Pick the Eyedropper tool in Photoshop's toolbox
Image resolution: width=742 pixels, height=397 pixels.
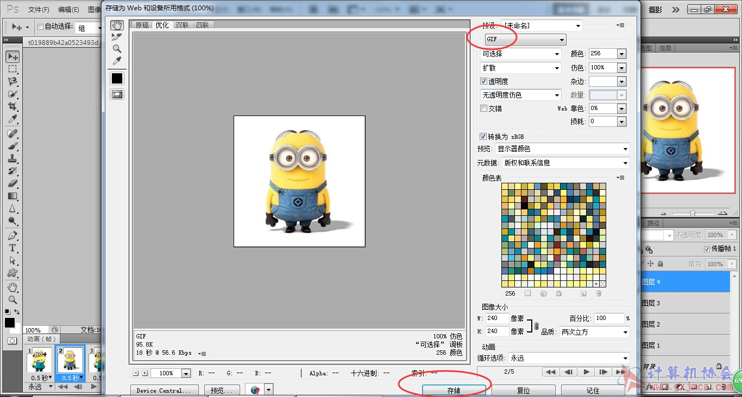pos(12,119)
